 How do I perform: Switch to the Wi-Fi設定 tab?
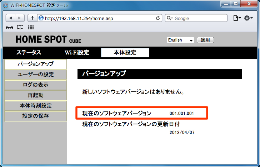click(77, 53)
